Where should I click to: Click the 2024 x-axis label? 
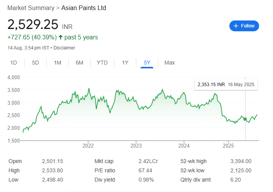184,146
